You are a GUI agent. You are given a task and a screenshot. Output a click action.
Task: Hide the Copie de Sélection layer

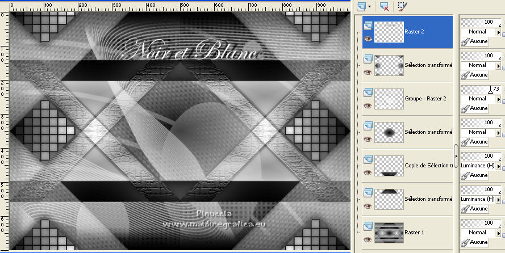click(368, 172)
